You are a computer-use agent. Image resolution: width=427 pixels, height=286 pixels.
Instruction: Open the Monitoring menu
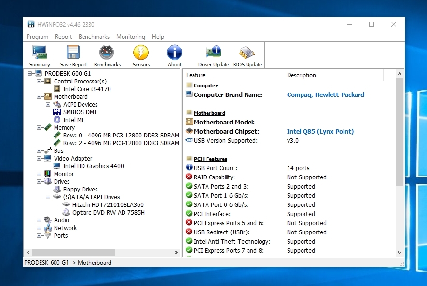(x=130, y=37)
